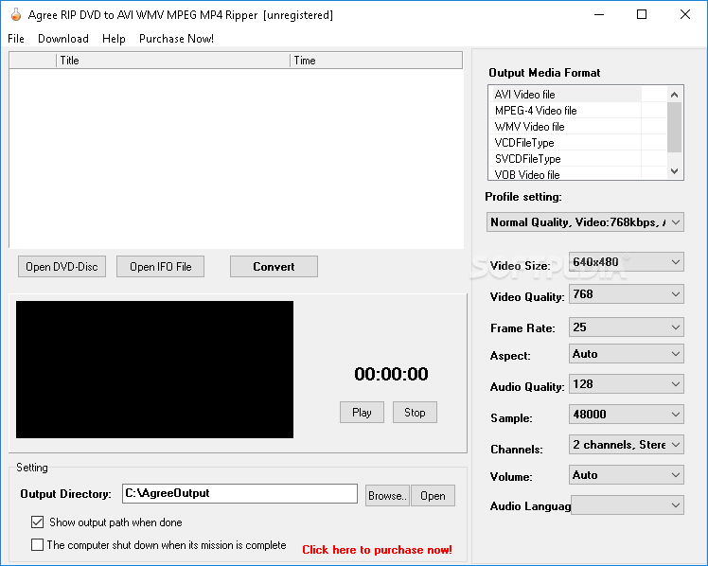This screenshot has width=708, height=566.
Task: Maximize the application window
Action: point(642,14)
